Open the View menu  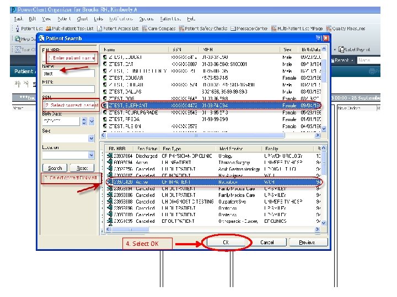point(46,19)
